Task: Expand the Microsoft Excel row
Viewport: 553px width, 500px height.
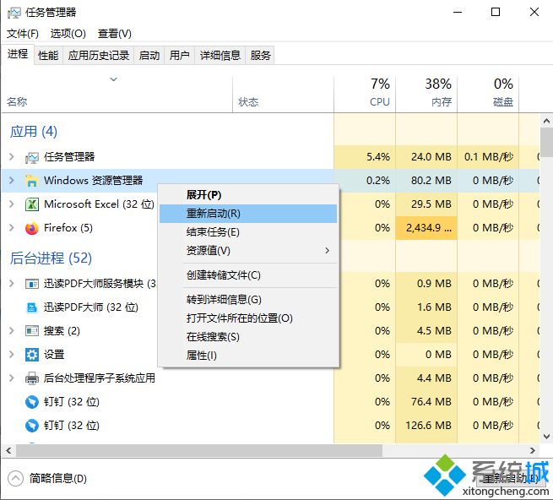Action: tap(11, 204)
